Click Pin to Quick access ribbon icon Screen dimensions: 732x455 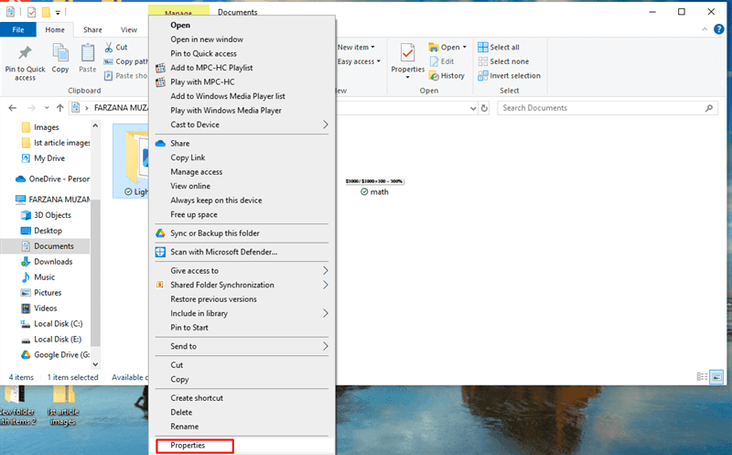[x=25, y=62]
